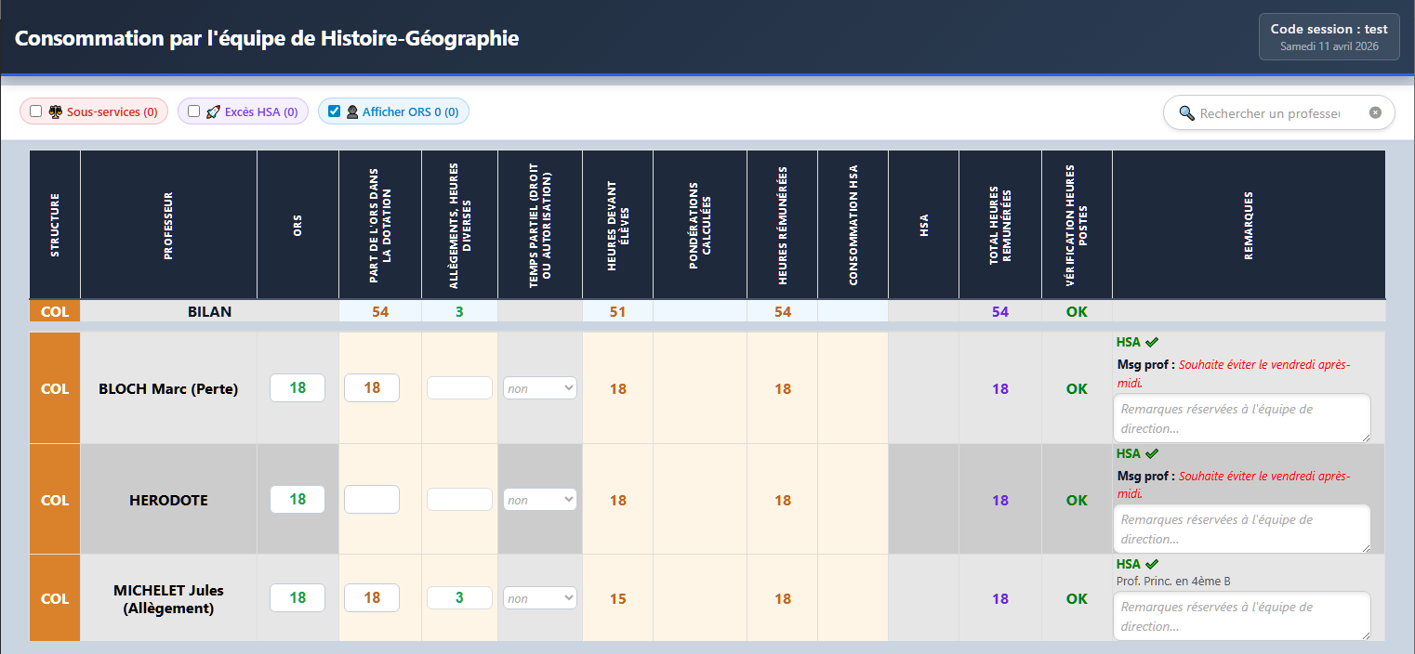Click Prof. Princ. en 4ème B note
1415x654 pixels.
(1173, 581)
